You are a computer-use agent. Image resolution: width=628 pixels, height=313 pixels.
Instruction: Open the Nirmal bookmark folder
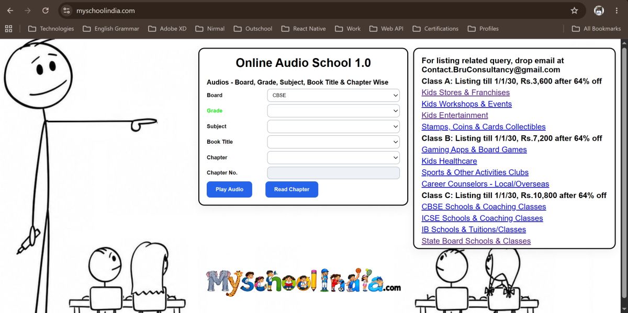pos(209,29)
